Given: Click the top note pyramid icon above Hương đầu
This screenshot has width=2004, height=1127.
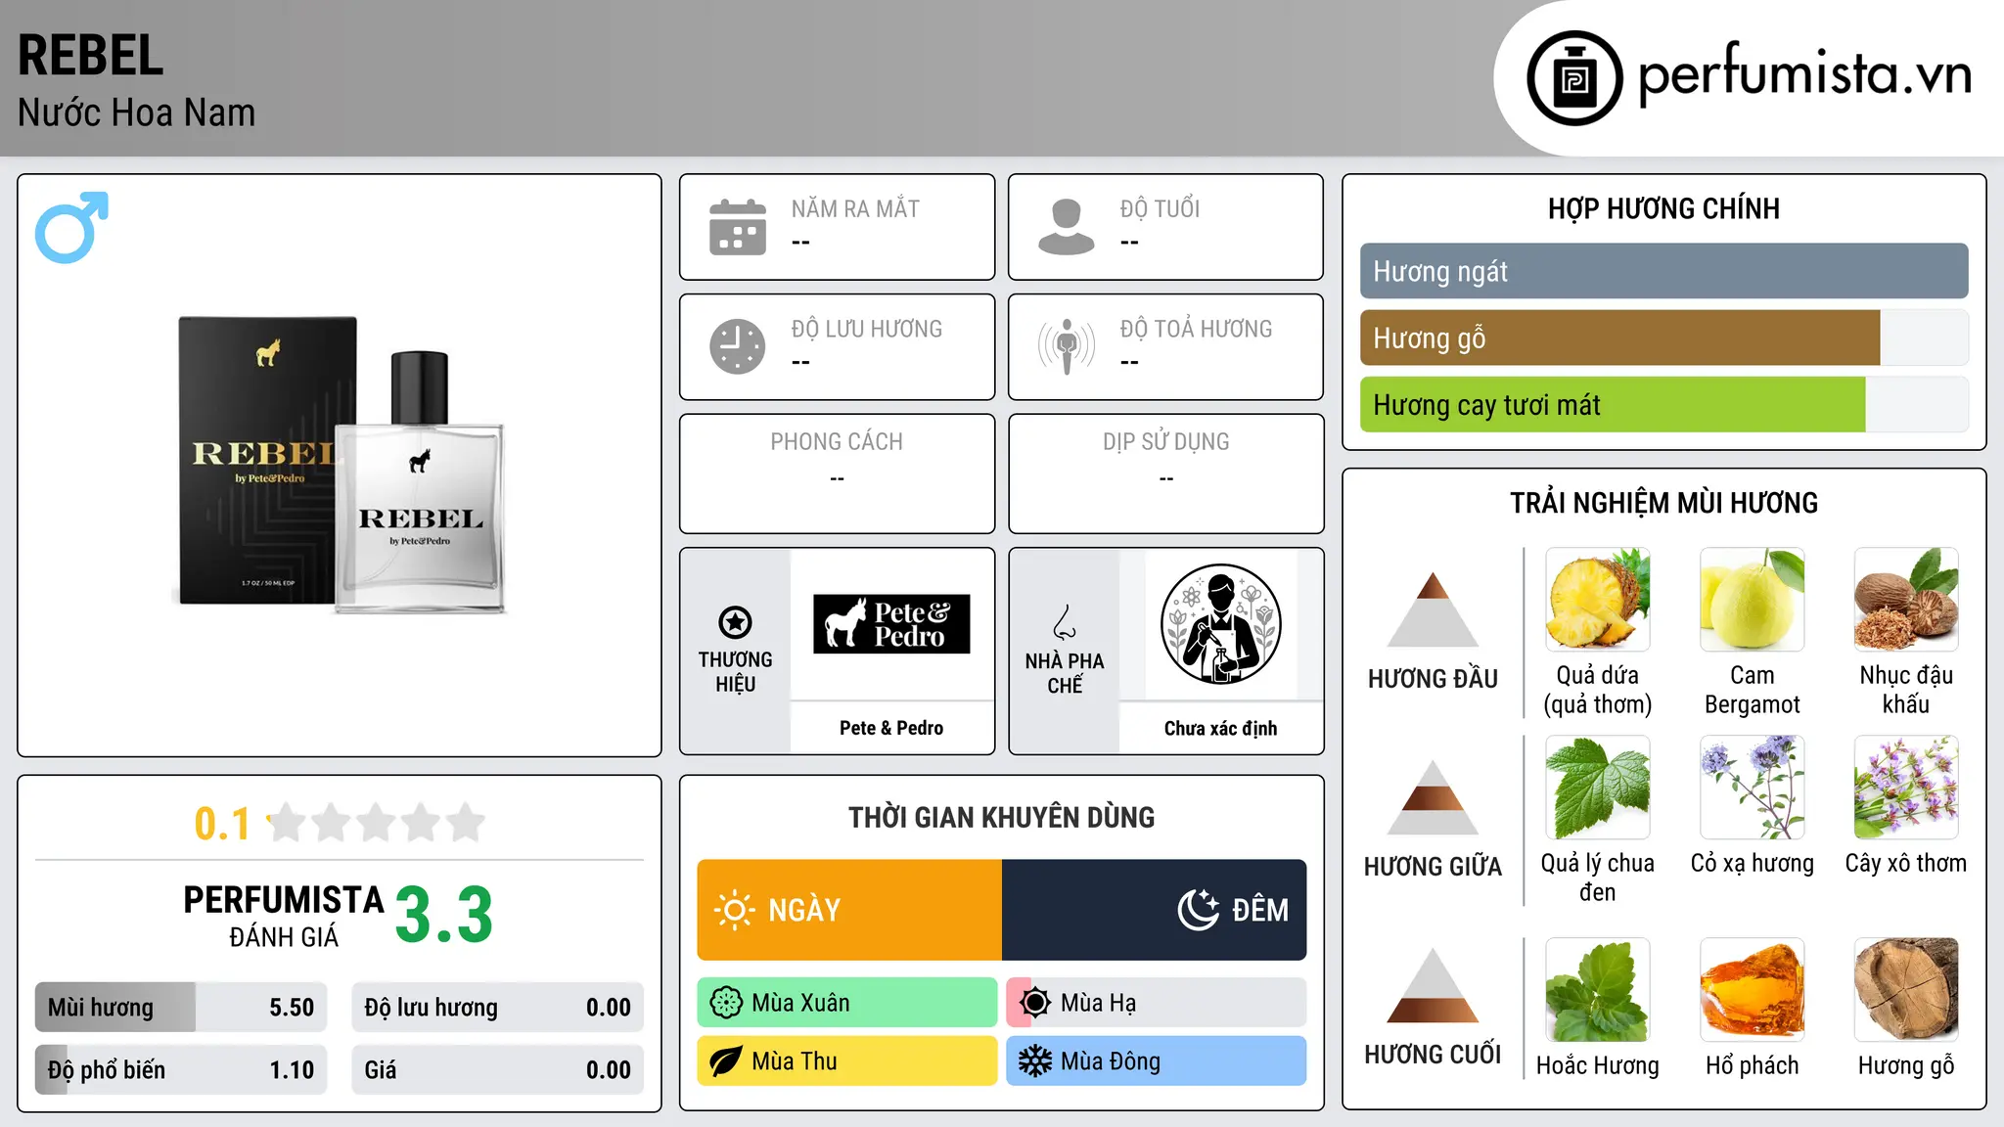Looking at the screenshot, I should click(1433, 609).
